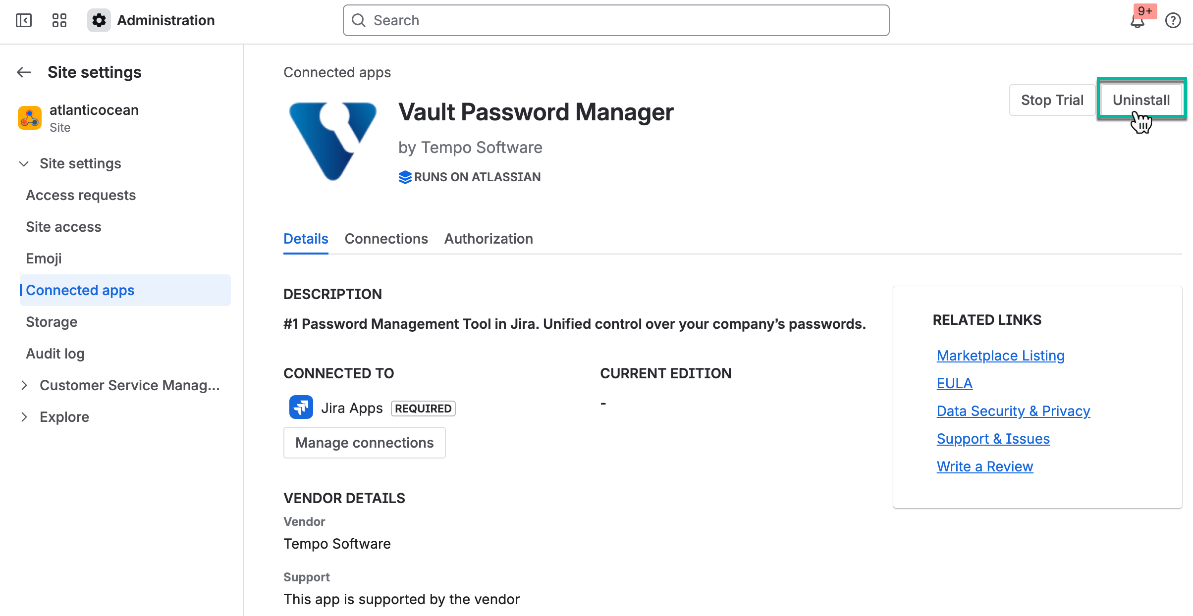The image size is (1193, 616).
Task: Open the Atlassian app switcher grid
Action: coord(59,20)
